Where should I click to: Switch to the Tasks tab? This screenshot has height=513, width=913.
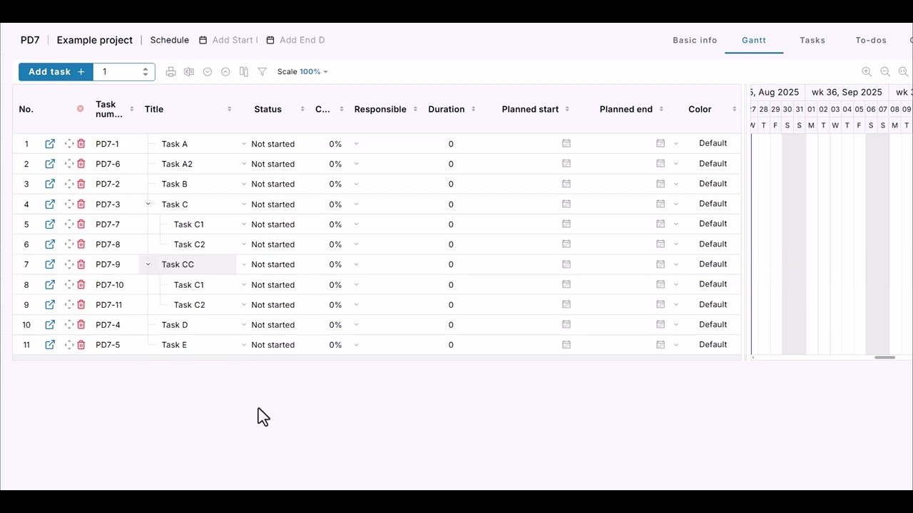pyautogui.click(x=812, y=41)
